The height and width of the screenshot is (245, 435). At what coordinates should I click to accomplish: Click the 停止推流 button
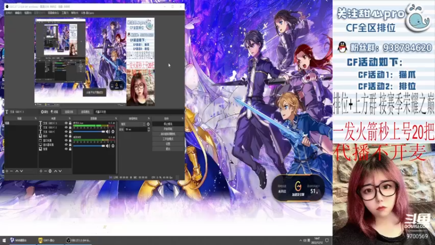tap(168, 124)
